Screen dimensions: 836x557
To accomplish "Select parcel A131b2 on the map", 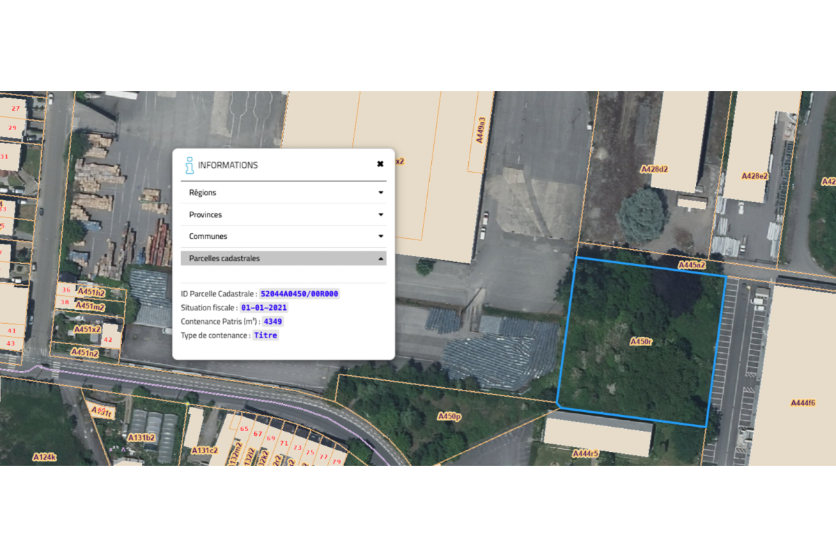I will click(141, 437).
